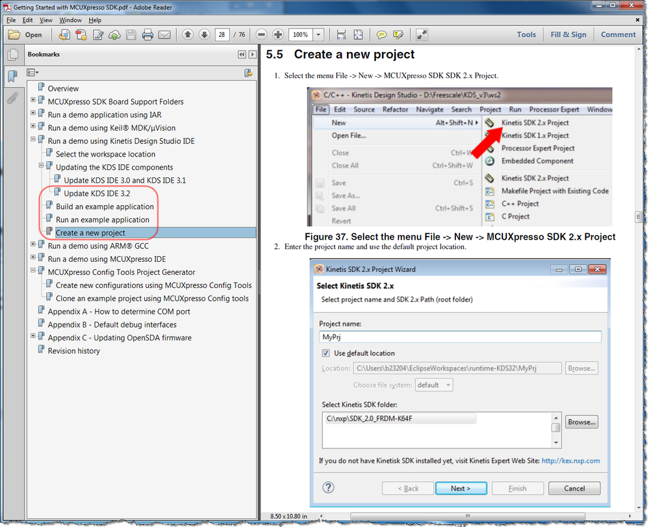Click the bookmark options menu icon
The width and height of the screenshot is (649, 527).
click(32, 73)
